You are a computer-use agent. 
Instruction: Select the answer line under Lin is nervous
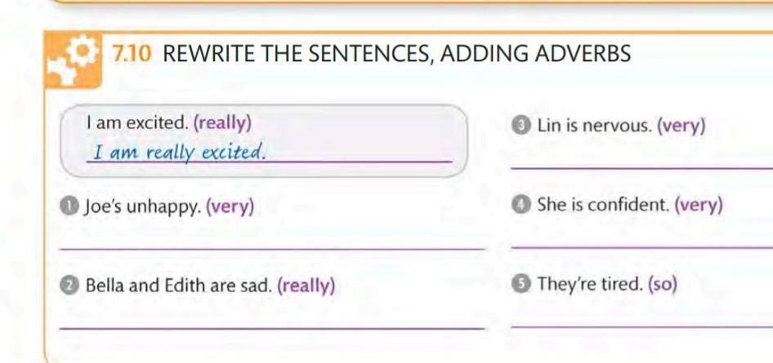point(642,169)
